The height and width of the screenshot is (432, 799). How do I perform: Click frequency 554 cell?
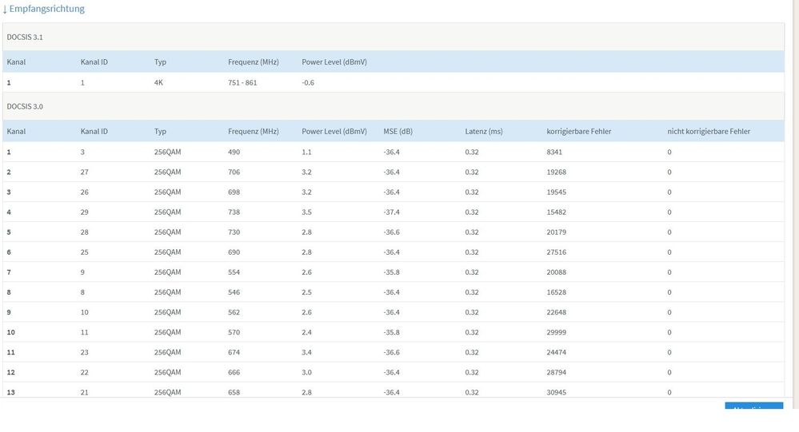234,272
